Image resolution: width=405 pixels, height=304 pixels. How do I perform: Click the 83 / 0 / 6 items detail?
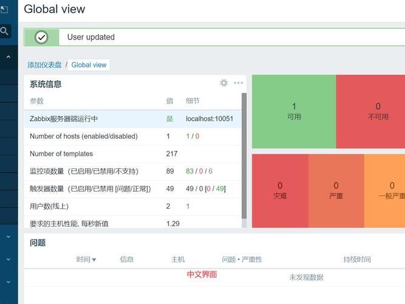[199, 171]
